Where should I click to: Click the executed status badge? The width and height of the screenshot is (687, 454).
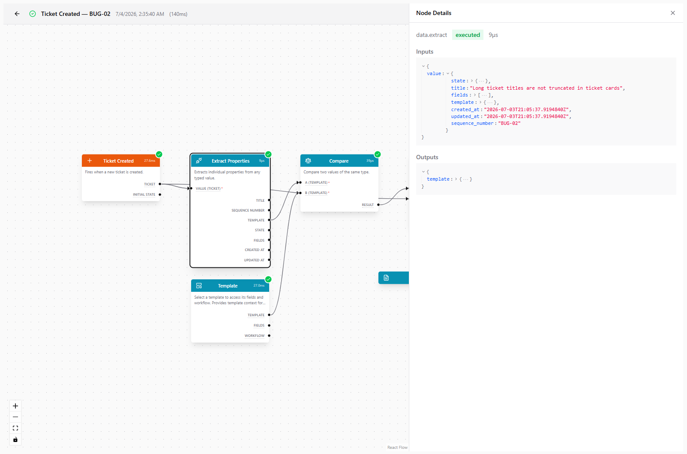pyautogui.click(x=468, y=35)
